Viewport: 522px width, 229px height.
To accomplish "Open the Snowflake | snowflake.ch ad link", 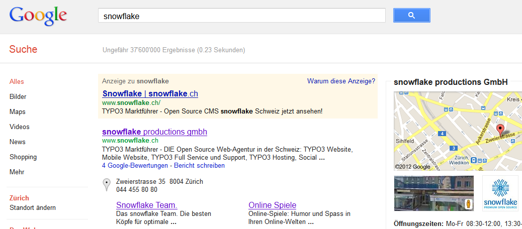I will click(150, 93).
